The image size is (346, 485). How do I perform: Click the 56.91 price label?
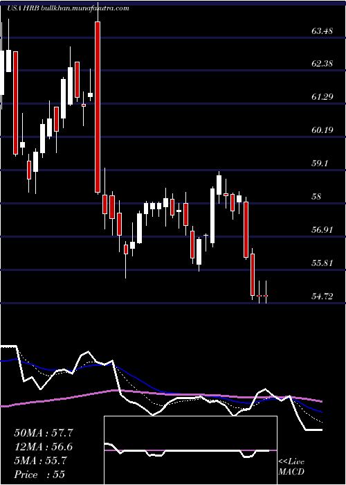pyautogui.click(x=322, y=230)
